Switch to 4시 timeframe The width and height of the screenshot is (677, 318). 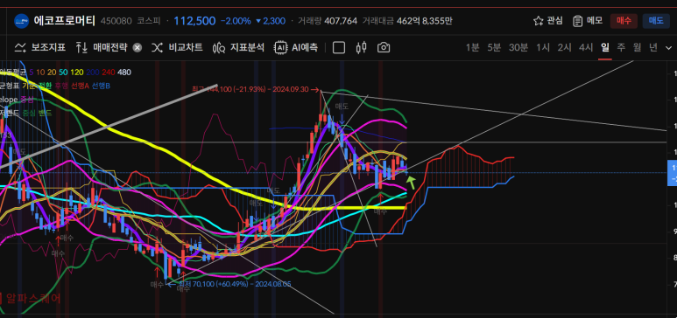586,47
